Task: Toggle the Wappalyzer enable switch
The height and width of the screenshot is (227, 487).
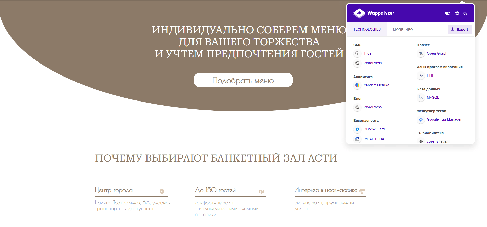Action: 448,13
